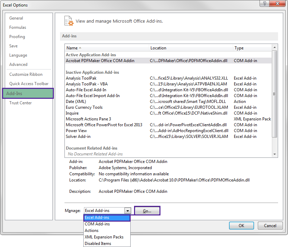The height and width of the screenshot is (247, 288).
Task: Select Acrobat PDFMaker Office COM Addin row
Action: [x=168, y=61]
